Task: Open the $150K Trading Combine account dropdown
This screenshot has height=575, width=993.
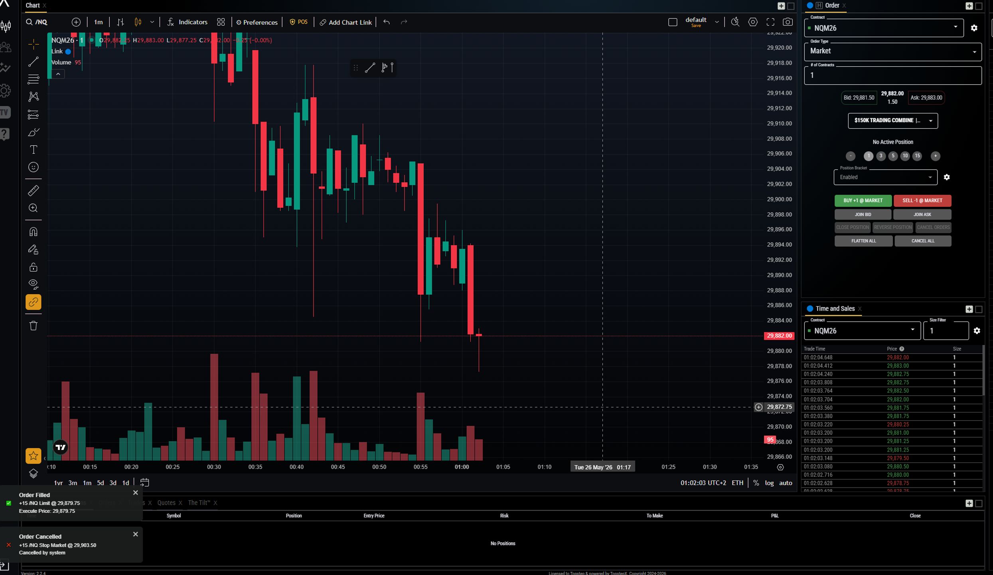Action: coord(893,121)
